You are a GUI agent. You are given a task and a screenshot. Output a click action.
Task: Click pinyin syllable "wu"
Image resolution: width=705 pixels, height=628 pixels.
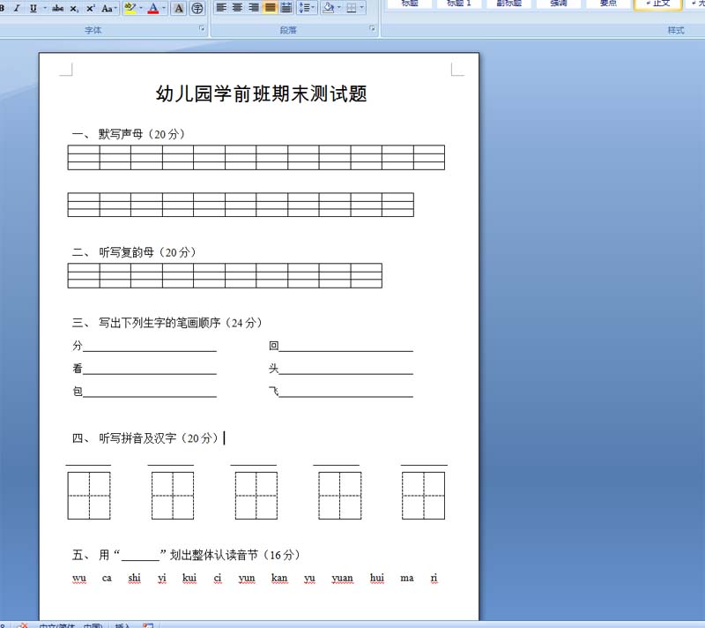click(79, 578)
